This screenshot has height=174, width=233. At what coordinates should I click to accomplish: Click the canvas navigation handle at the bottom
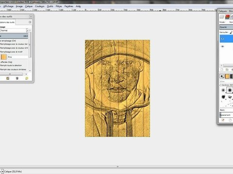point(117,167)
